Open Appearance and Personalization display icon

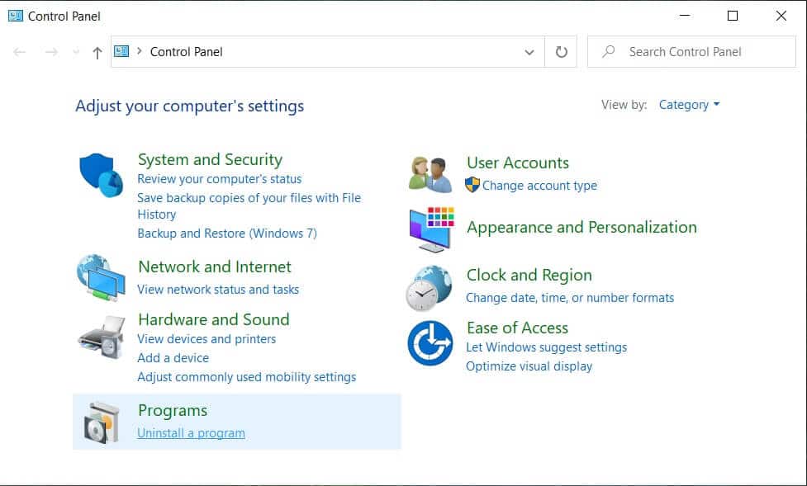point(429,229)
